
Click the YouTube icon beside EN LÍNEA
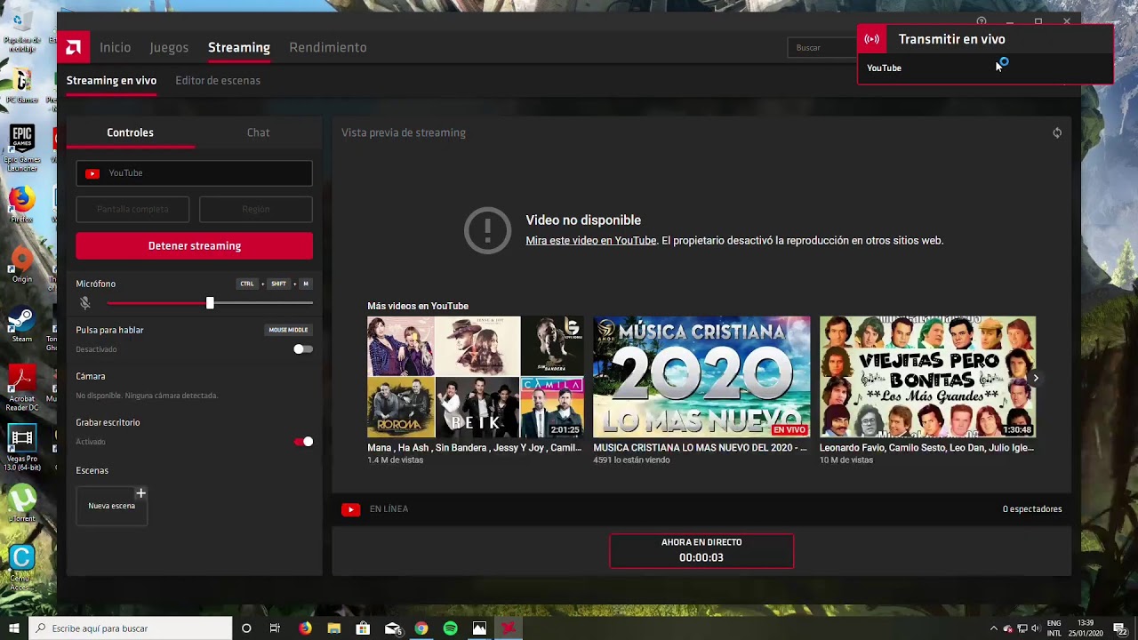[x=351, y=509]
